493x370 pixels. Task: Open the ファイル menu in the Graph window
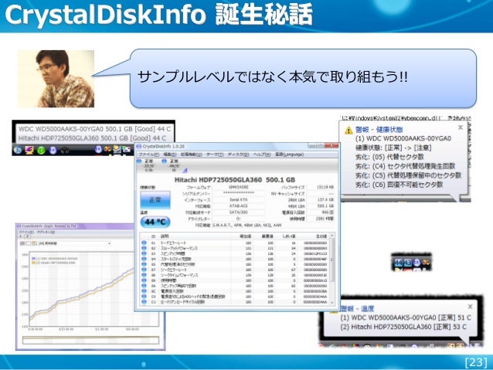25,232
